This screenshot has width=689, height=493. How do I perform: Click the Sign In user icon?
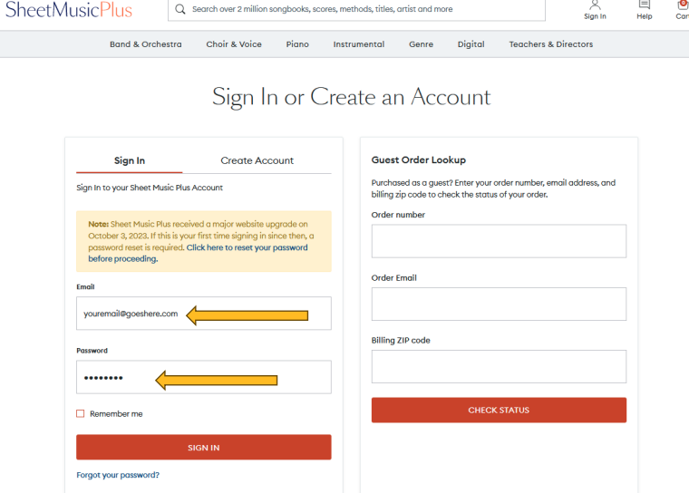click(x=595, y=5)
